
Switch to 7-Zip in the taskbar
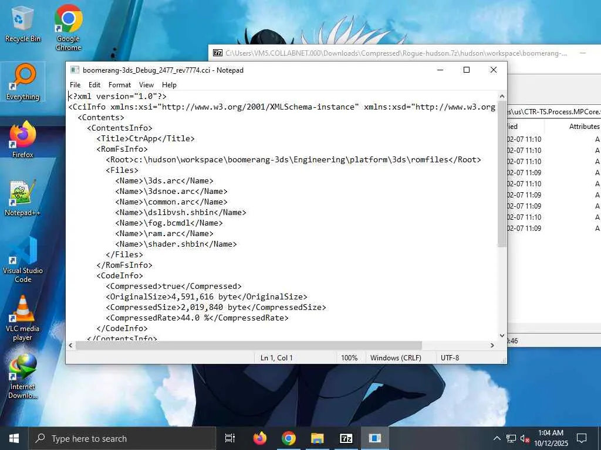[x=346, y=438]
